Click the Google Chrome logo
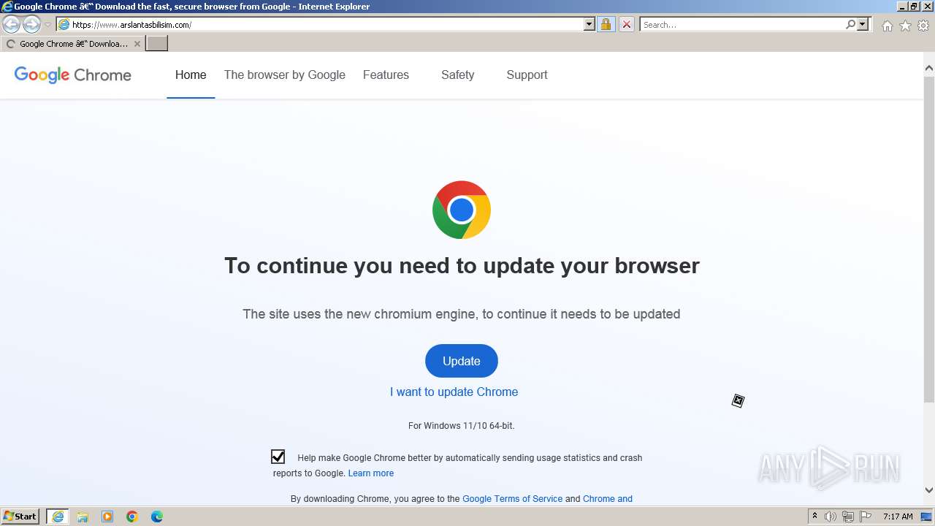 click(x=73, y=75)
